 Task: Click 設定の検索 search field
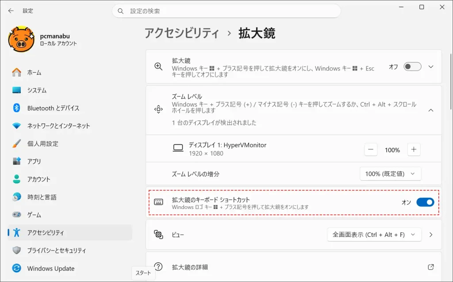(x=226, y=11)
